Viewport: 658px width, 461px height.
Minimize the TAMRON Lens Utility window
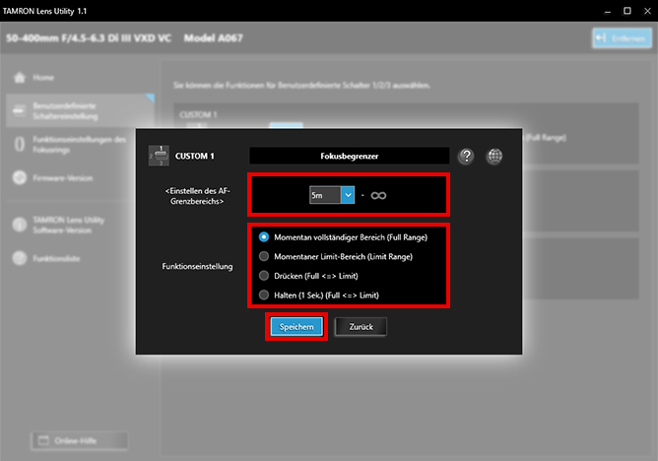click(x=607, y=11)
